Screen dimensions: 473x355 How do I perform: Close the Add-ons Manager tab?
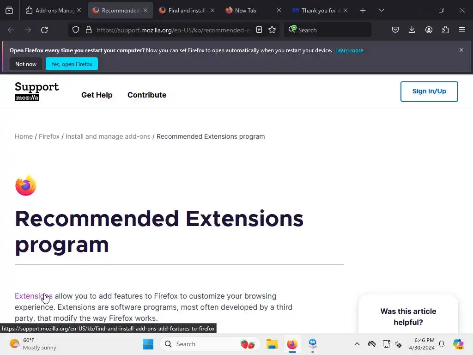79,10
